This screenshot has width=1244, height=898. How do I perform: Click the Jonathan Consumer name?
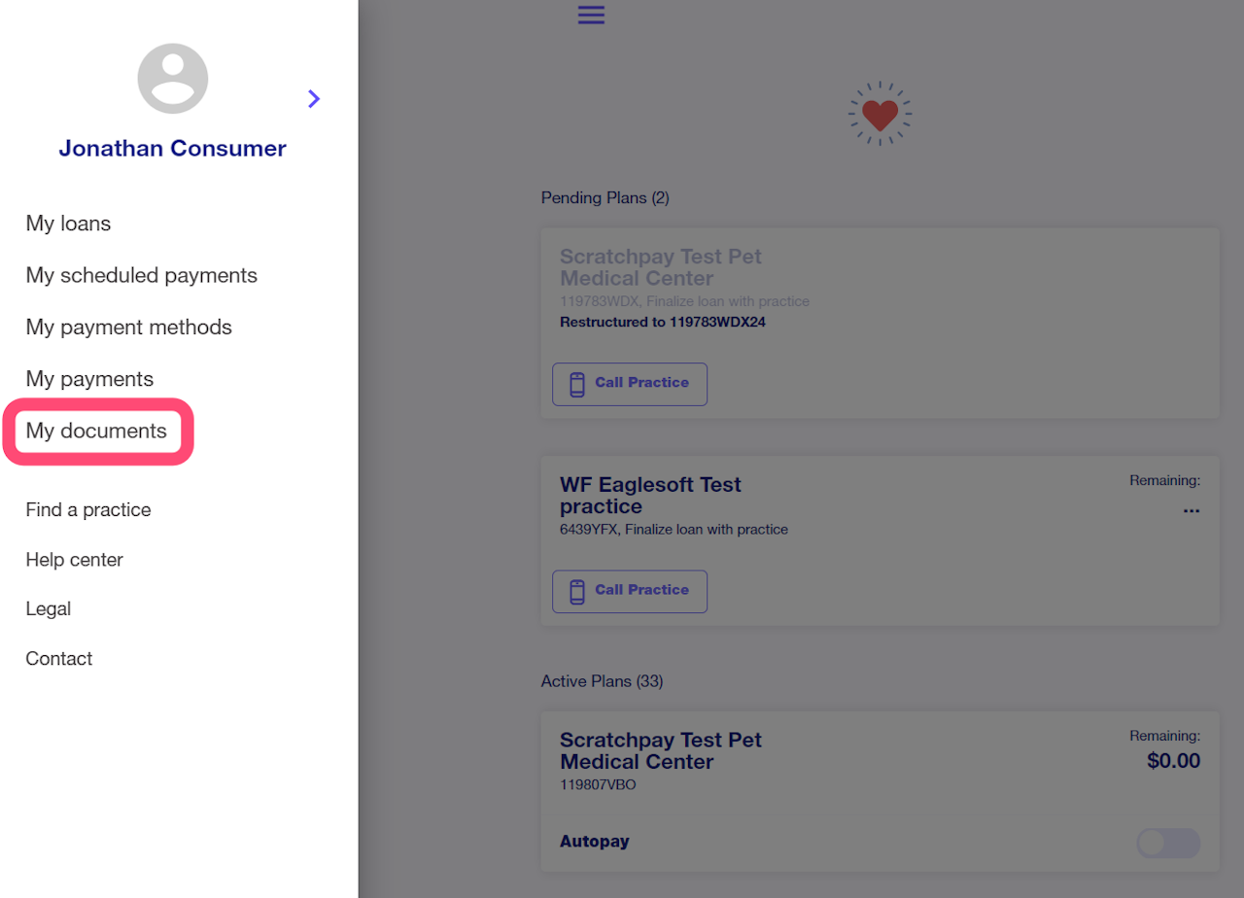click(x=172, y=149)
